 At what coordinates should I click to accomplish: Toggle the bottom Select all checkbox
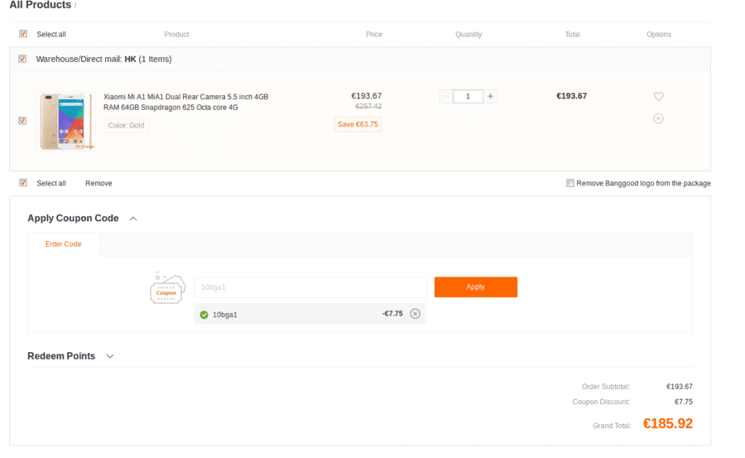[x=23, y=183]
